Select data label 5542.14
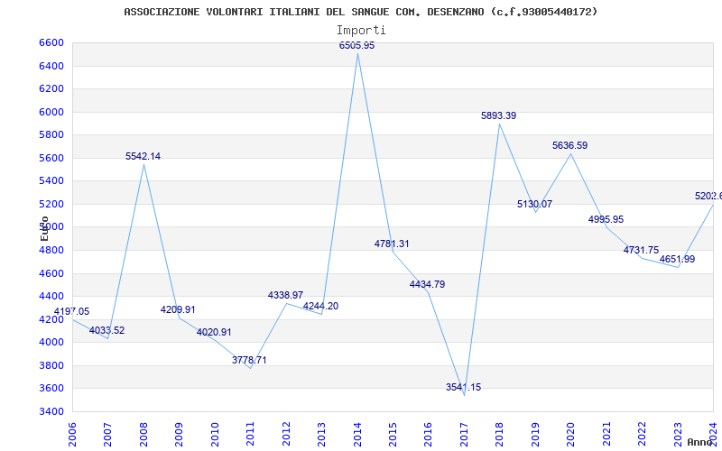Screen dimensions: 722x451 (143, 156)
